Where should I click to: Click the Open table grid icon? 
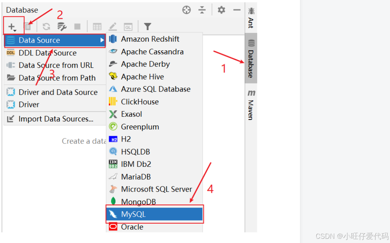point(97,26)
